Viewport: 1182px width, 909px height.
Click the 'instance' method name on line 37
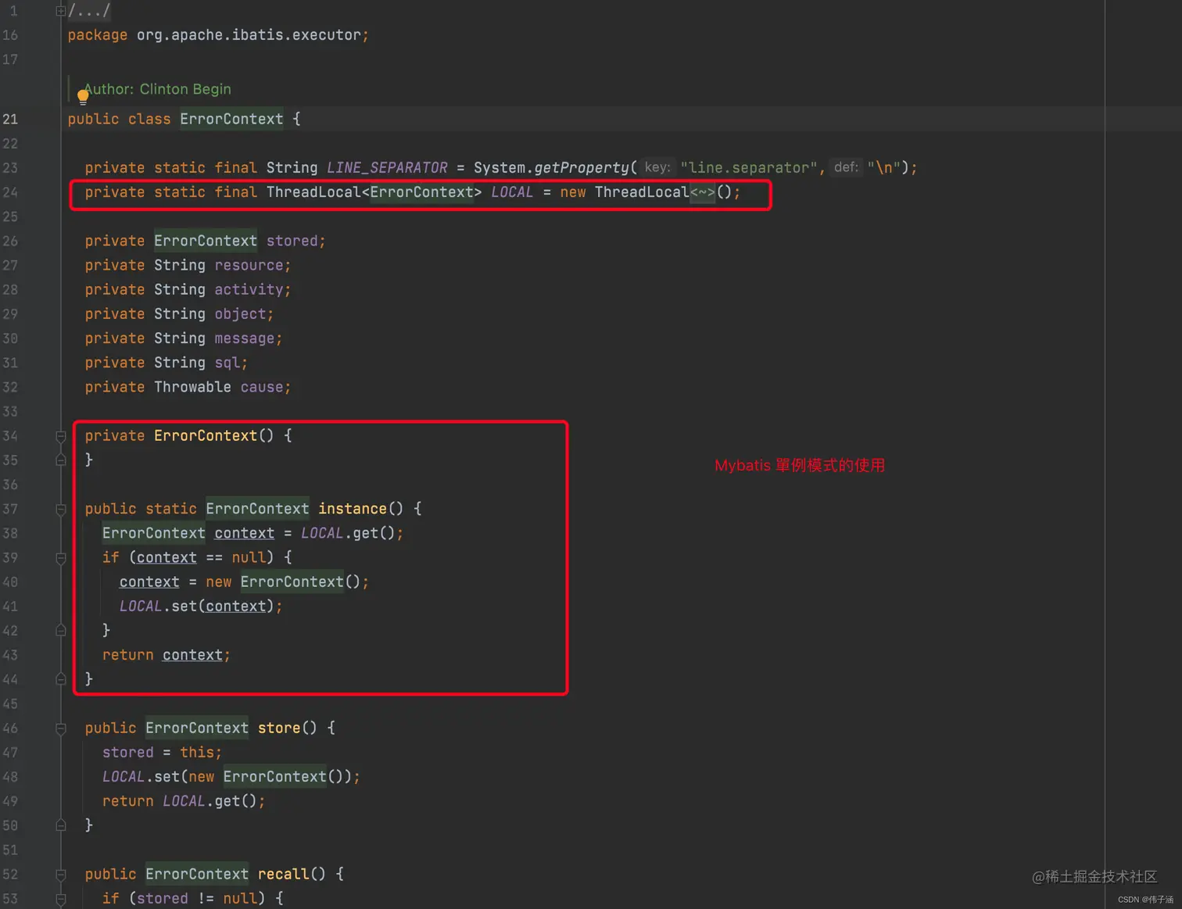click(353, 509)
